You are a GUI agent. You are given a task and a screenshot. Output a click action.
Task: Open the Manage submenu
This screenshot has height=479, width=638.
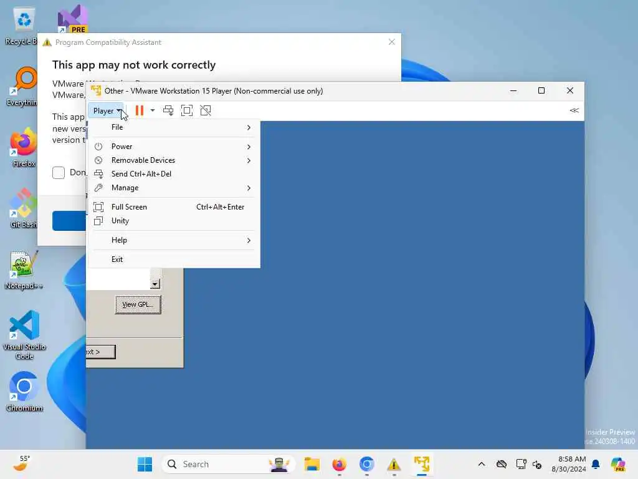(174, 188)
